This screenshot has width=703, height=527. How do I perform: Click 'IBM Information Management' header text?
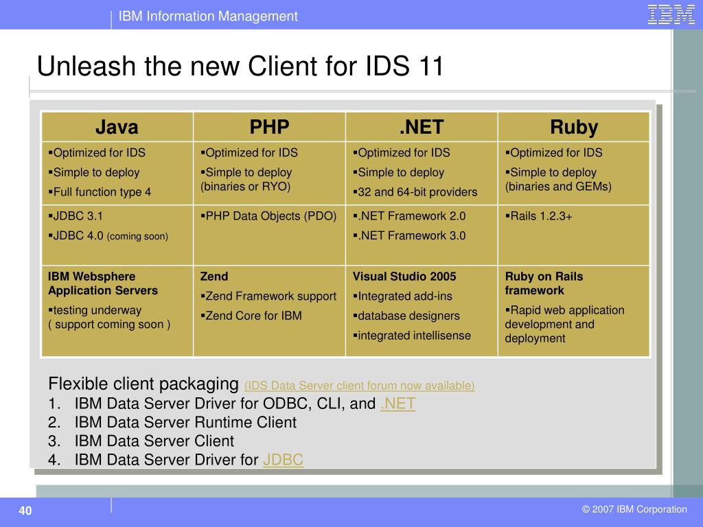tap(208, 16)
